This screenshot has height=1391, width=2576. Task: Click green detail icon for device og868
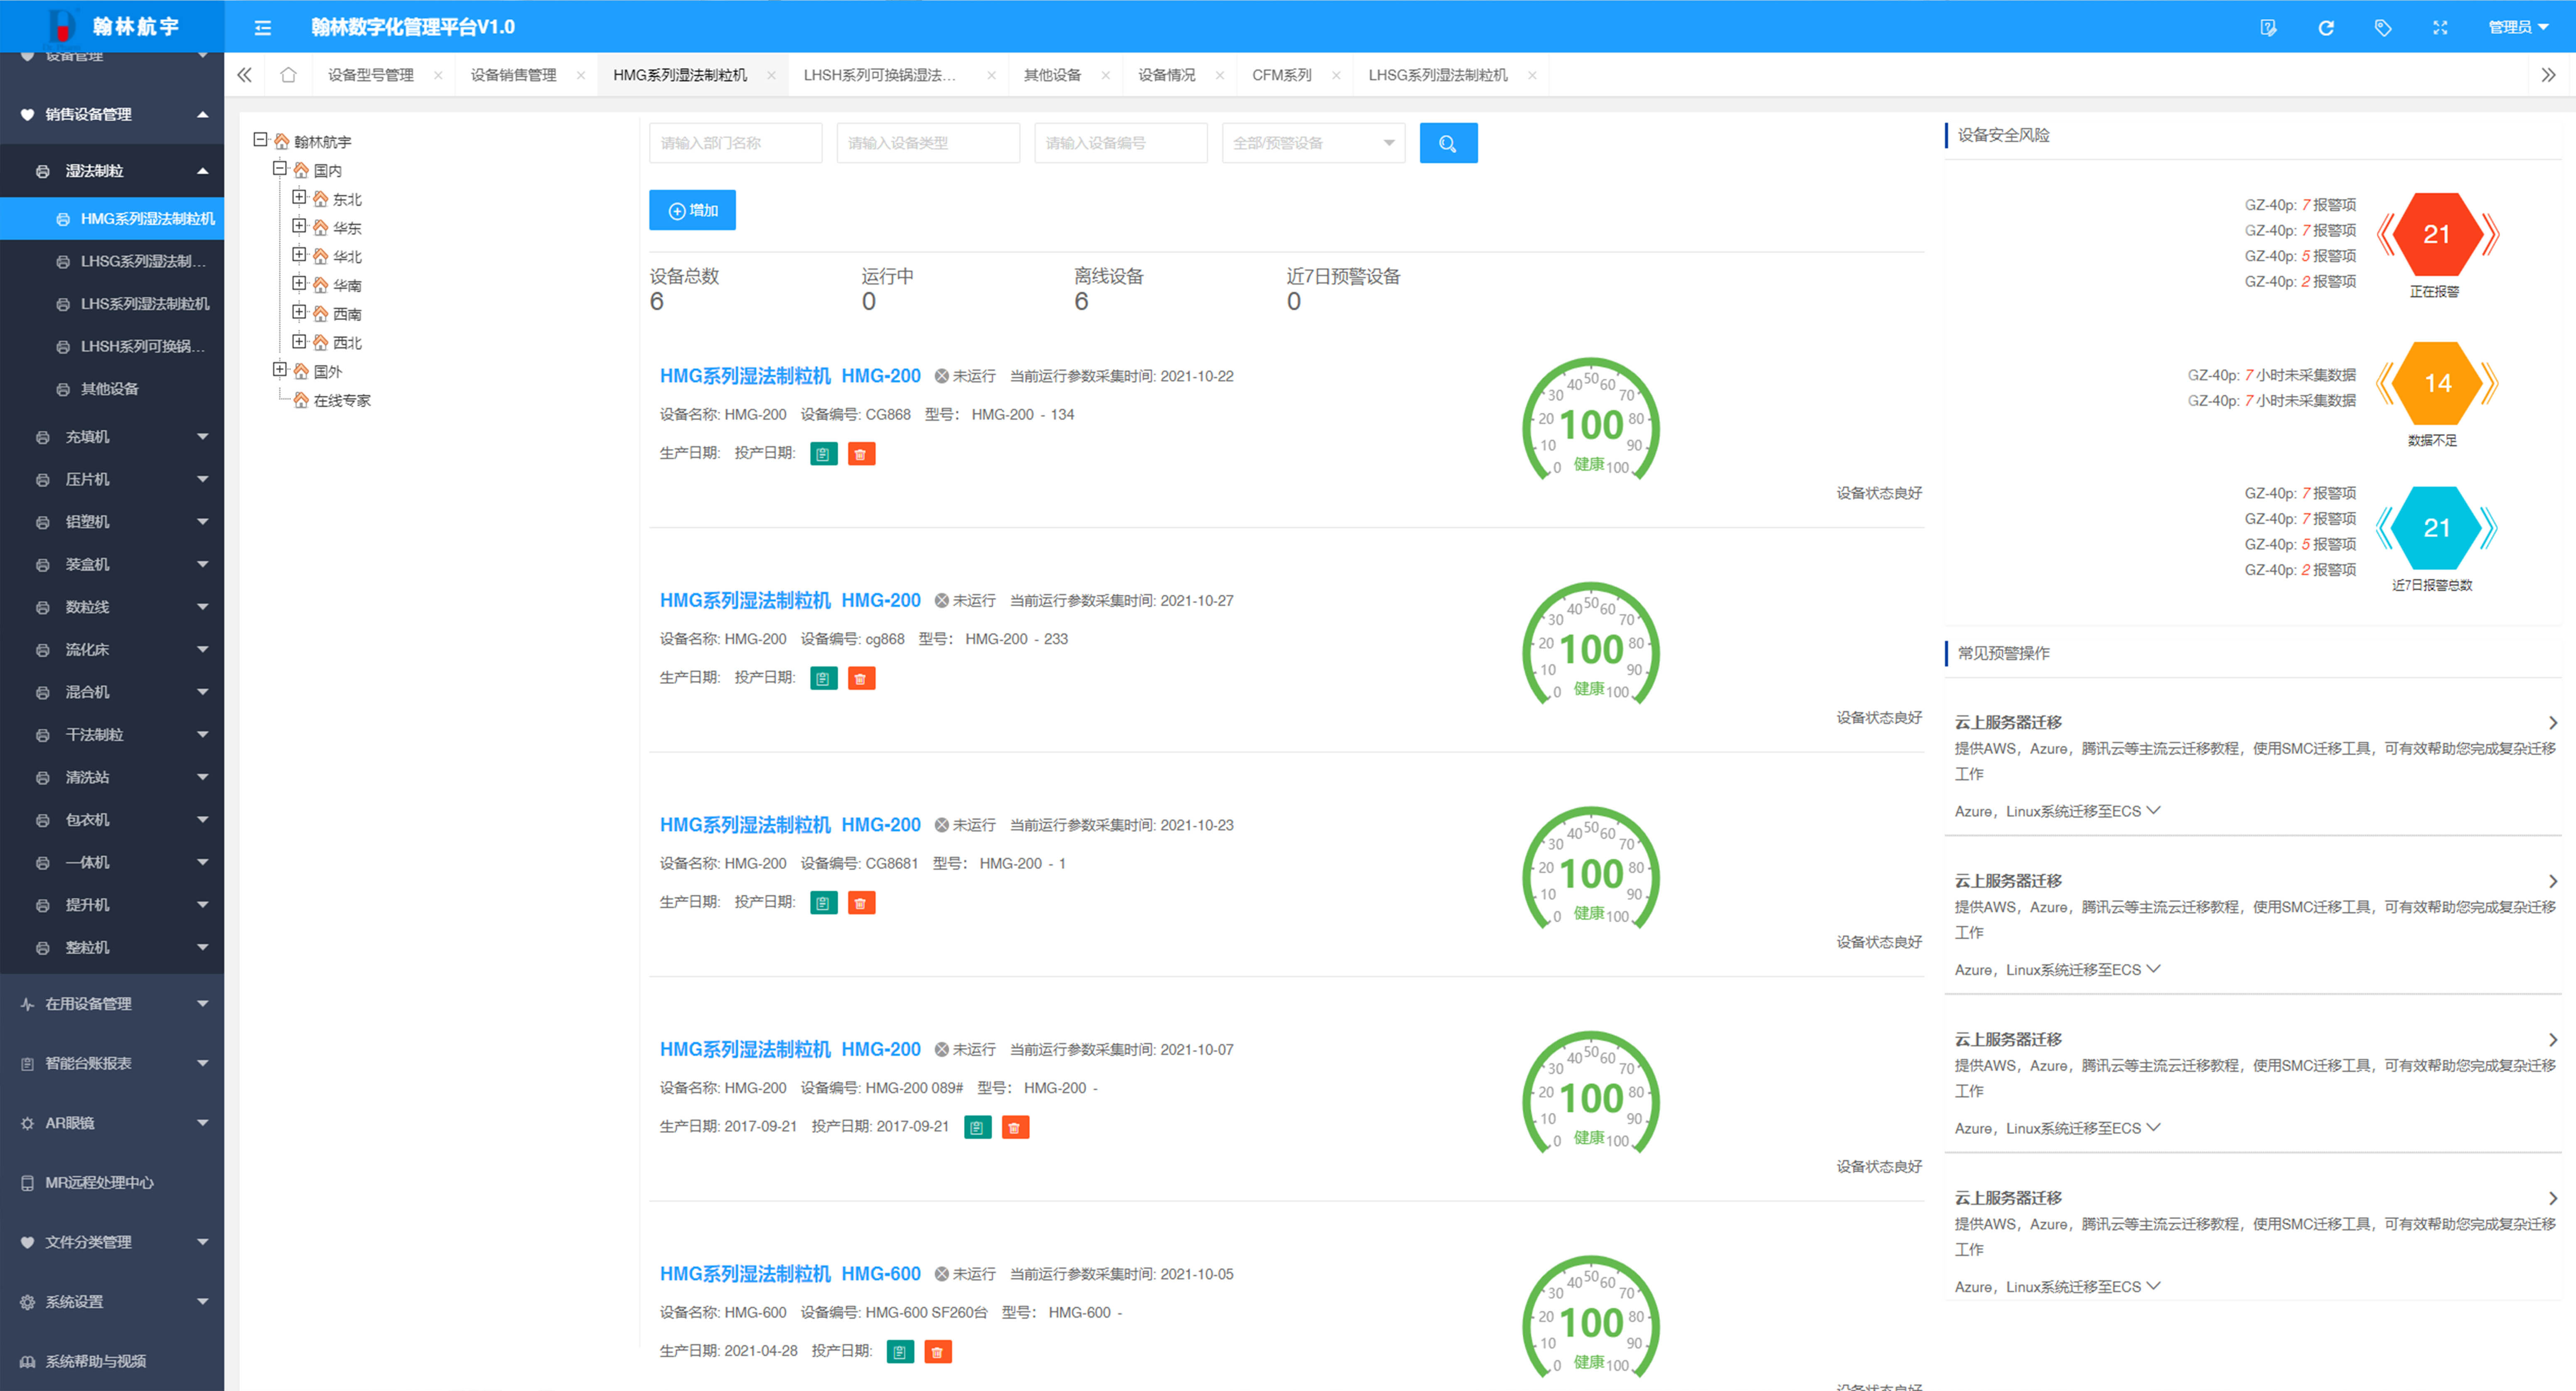823,679
